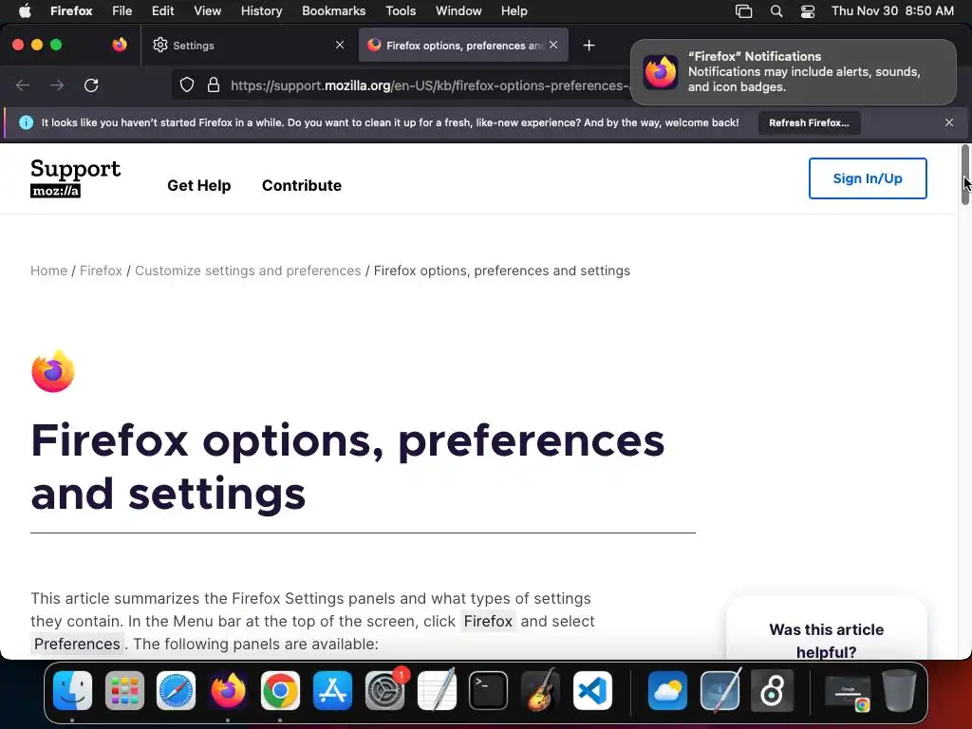Open the Contribute navigation item
972x729 pixels.
302,185
